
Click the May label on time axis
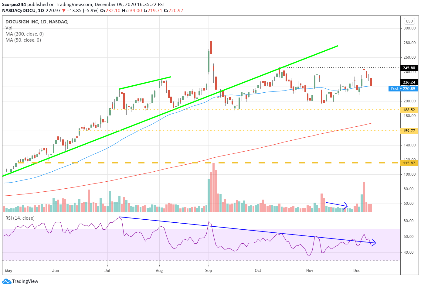coord(9,270)
